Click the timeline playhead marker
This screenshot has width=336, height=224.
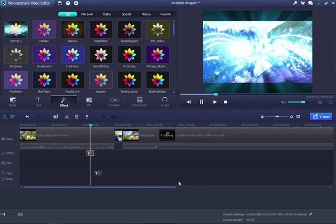click(x=91, y=125)
